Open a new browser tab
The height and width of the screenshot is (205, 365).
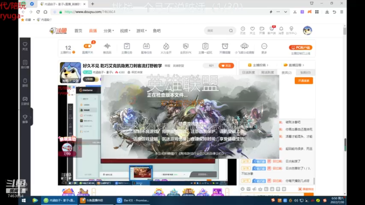(x=93, y=4)
